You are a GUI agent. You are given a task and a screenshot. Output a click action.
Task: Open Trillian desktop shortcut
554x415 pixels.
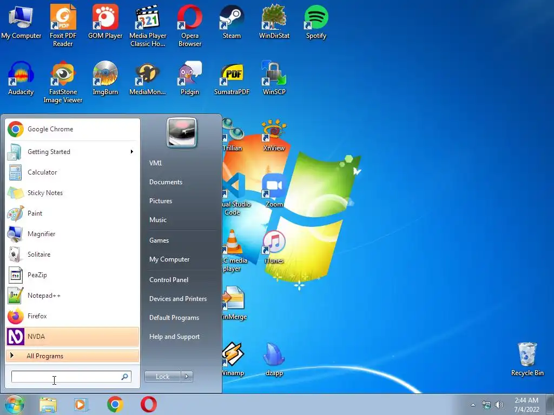pyautogui.click(x=233, y=135)
